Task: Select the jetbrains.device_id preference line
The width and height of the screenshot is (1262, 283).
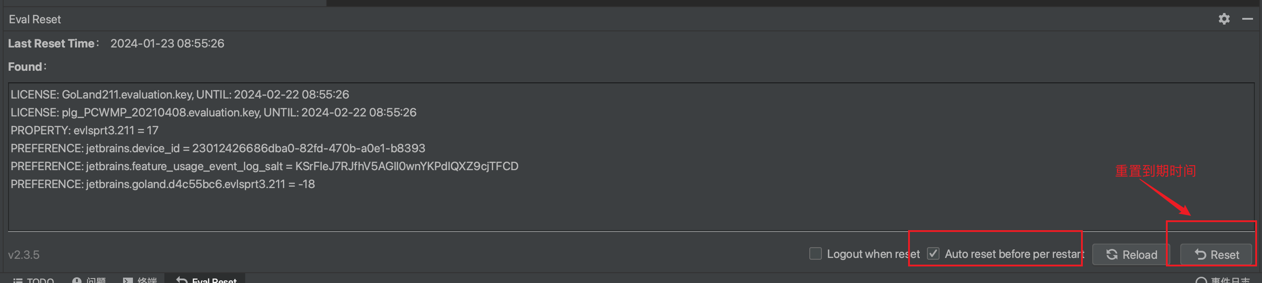Action: click(218, 148)
